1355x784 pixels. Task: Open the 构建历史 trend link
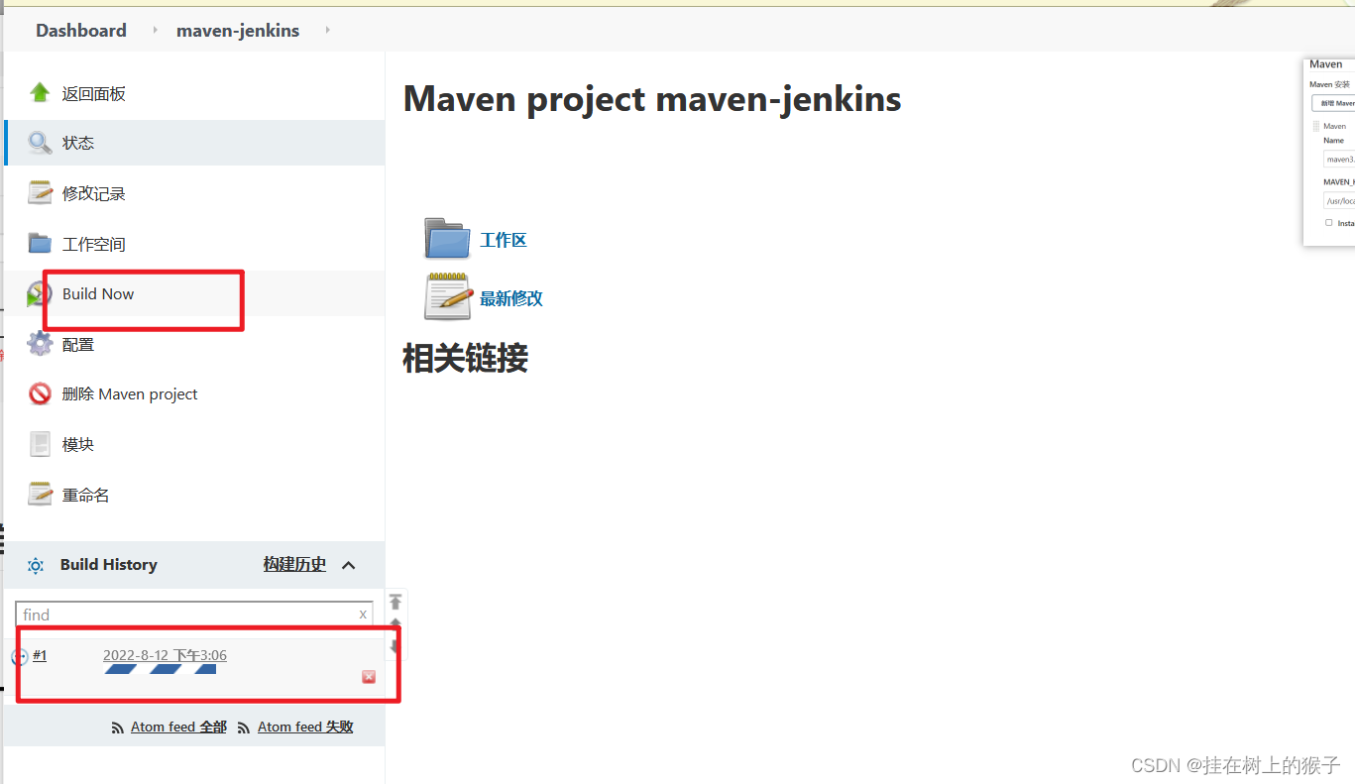(x=294, y=564)
